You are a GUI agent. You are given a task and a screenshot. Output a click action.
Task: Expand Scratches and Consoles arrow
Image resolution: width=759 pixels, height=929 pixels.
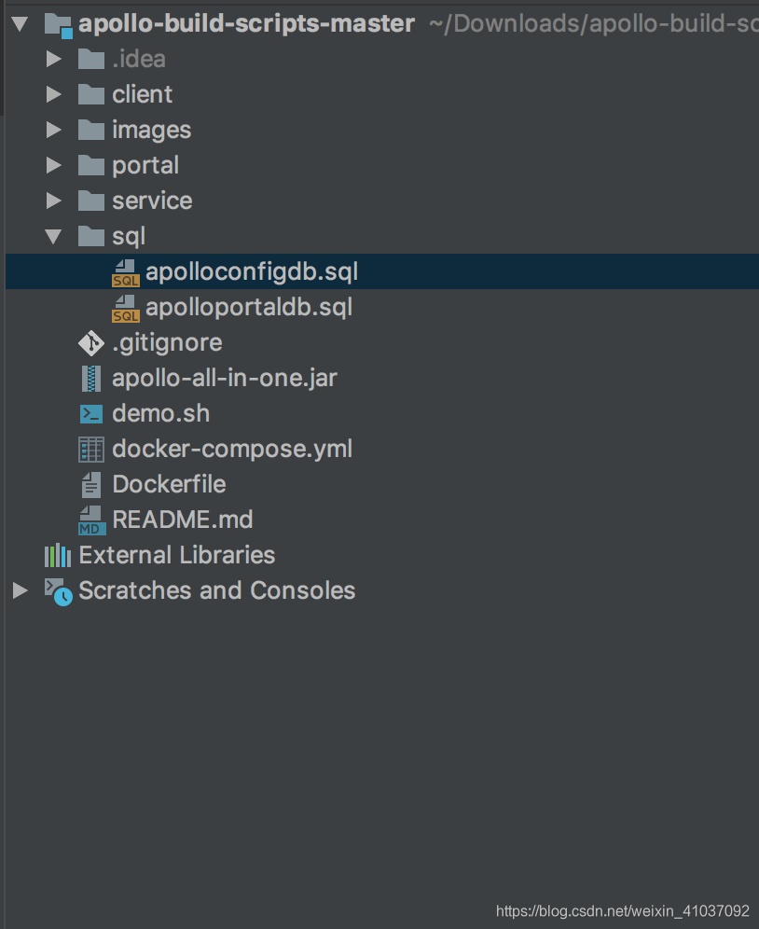21,590
